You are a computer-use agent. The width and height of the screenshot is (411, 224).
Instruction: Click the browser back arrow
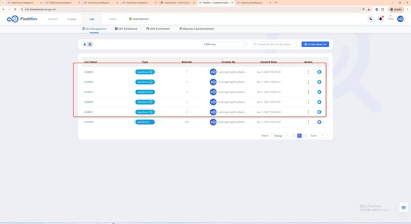click(4, 10)
